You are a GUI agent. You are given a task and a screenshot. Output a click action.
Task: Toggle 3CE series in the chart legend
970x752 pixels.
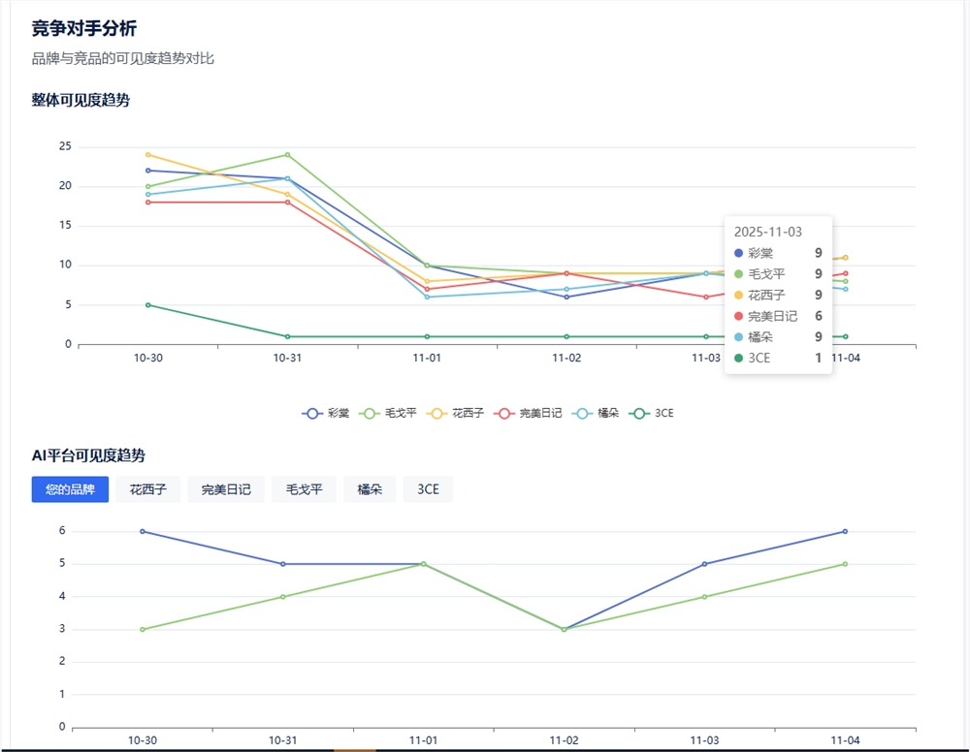tap(652, 414)
